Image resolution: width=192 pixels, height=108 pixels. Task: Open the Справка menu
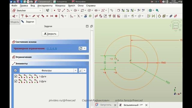[91, 6]
